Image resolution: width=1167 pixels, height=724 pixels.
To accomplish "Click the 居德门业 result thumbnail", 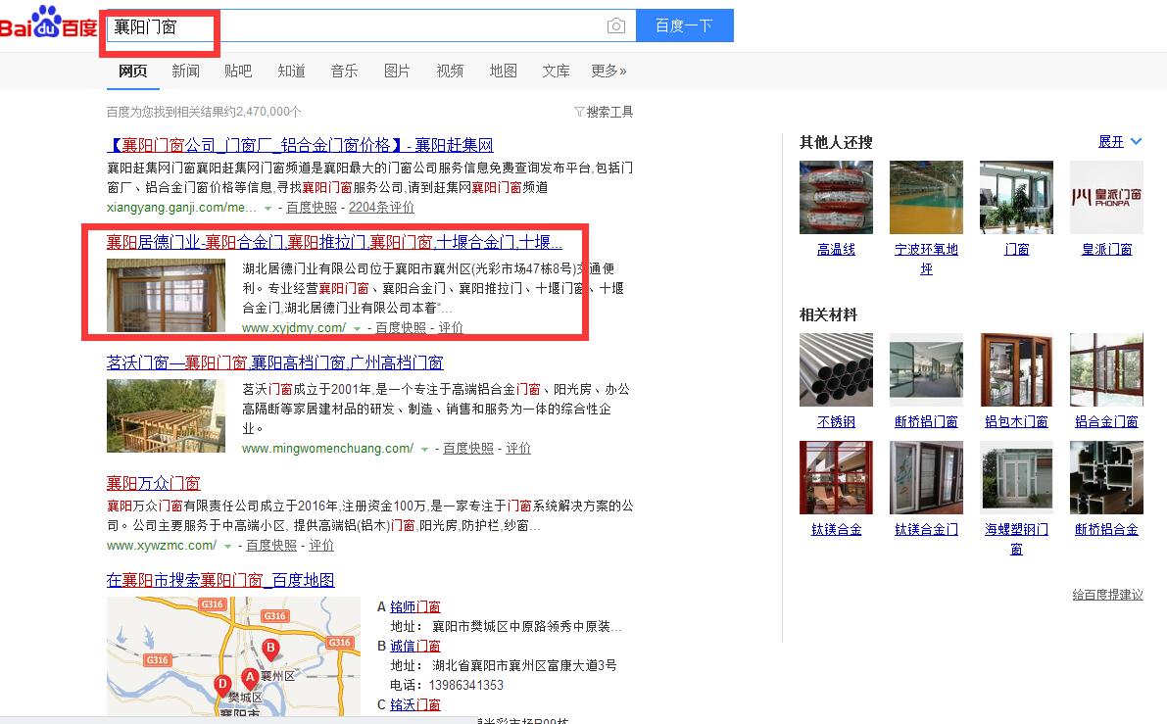I will 166,296.
